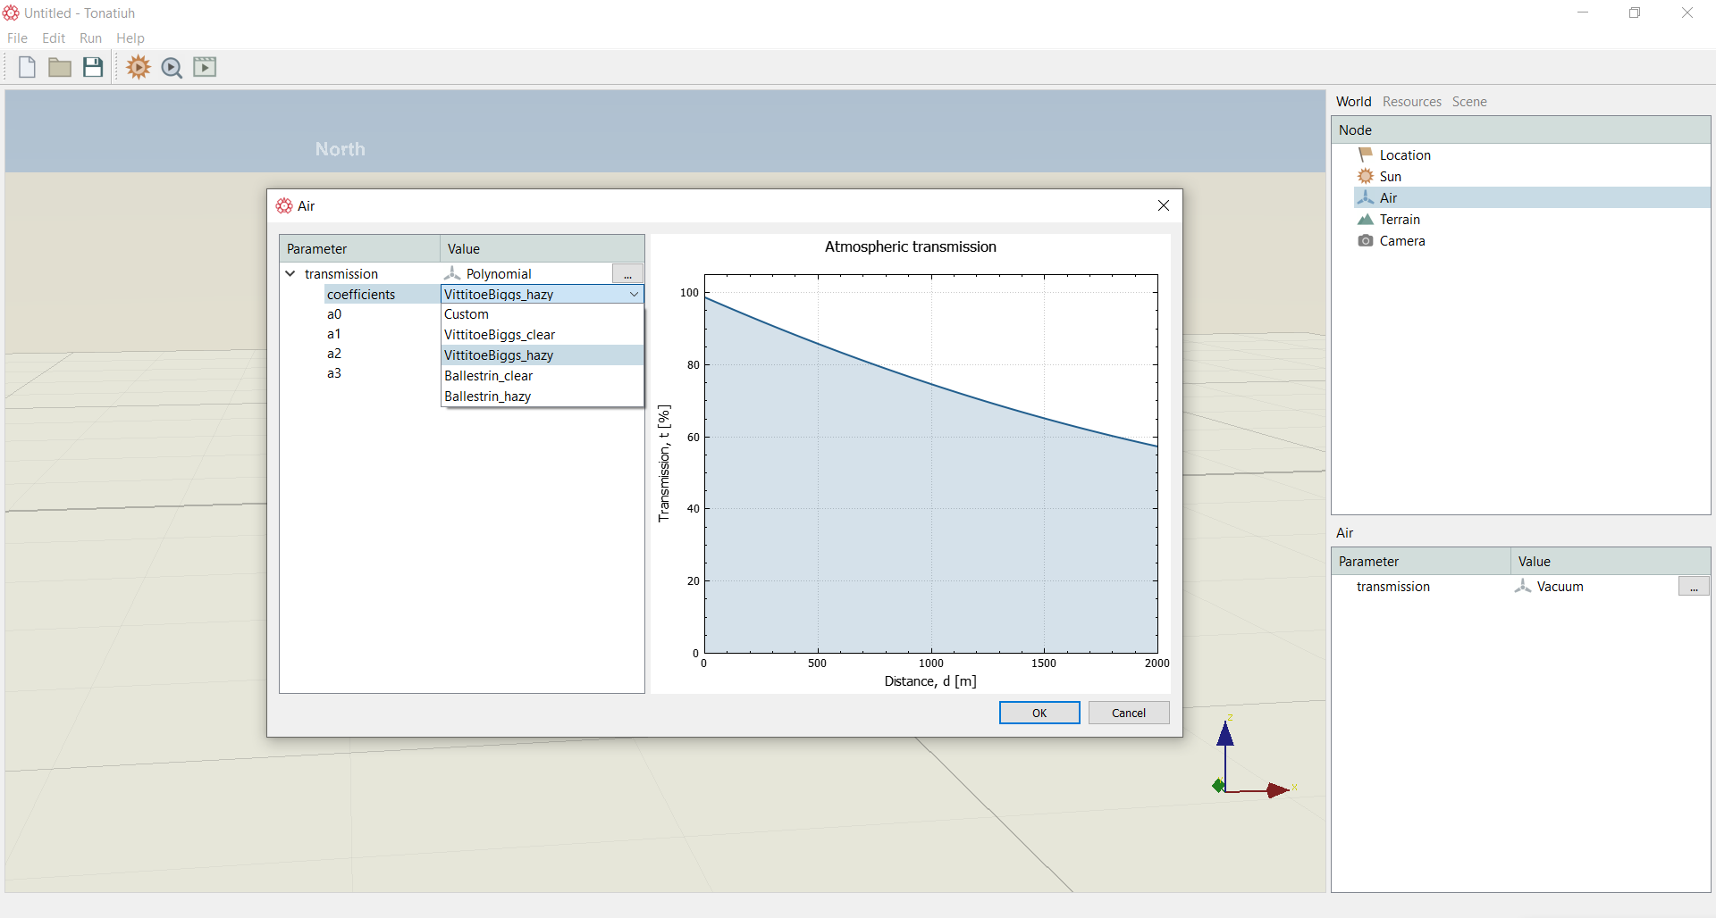The width and height of the screenshot is (1716, 918).
Task: Open the Run menu
Action: pos(90,38)
